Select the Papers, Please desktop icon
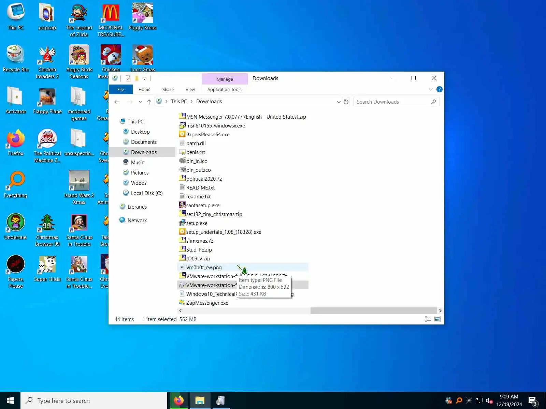The width and height of the screenshot is (546, 409). pyautogui.click(x=16, y=272)
